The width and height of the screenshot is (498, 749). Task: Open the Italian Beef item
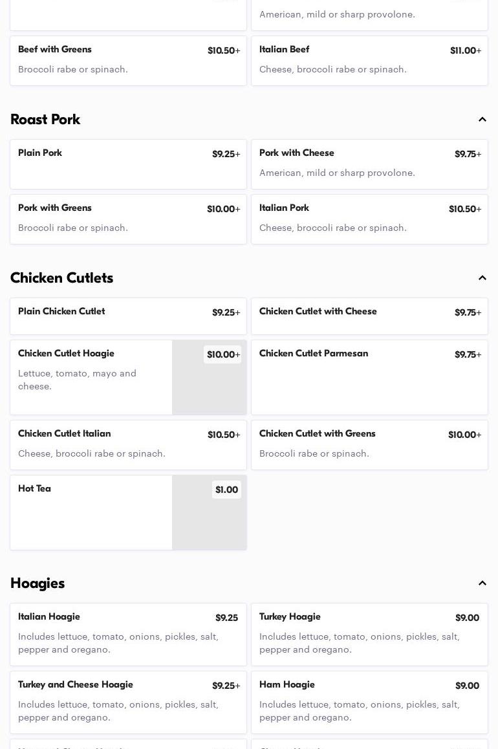369,61
